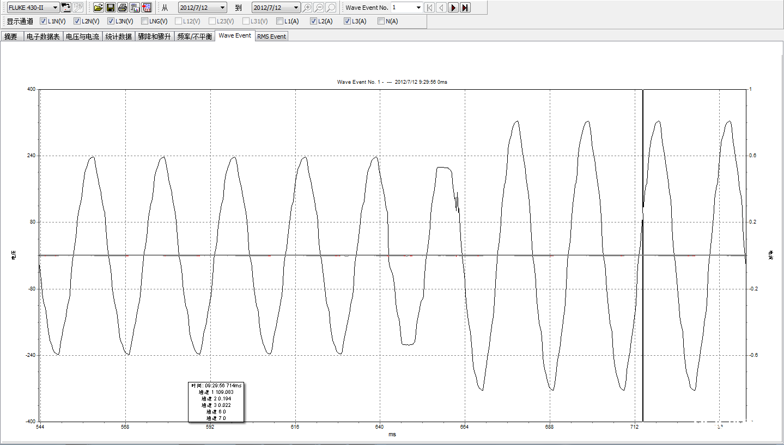The width and height of the screenshot is (784, 445).
Task: Open the Wave Event No. dropdown
Action: [407, 8]
